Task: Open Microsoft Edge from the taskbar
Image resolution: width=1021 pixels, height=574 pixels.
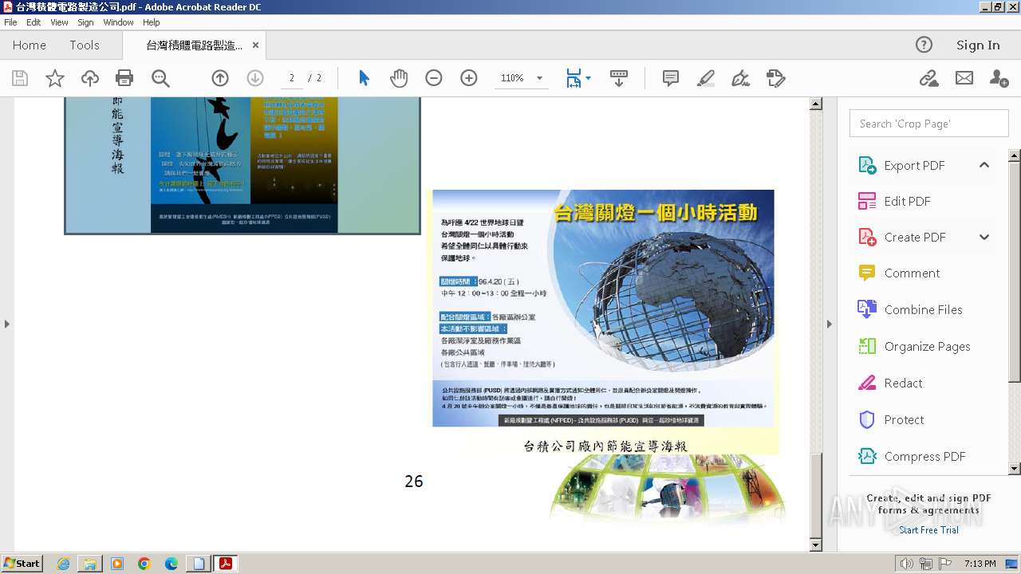Action: click(171, 564)
